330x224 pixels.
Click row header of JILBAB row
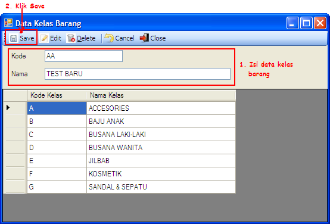(15, 161)
